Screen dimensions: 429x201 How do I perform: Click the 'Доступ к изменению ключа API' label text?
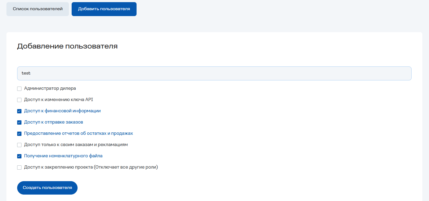point(58,100)
